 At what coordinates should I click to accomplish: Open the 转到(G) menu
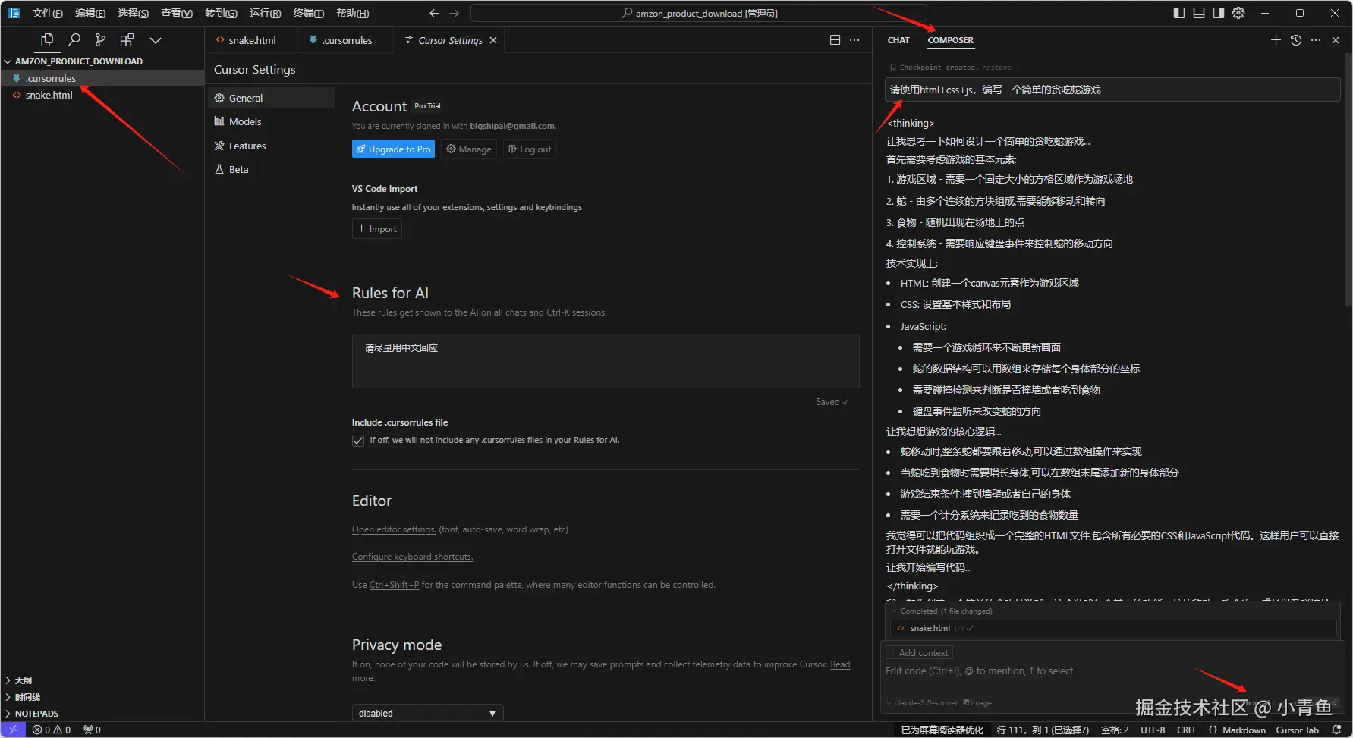pos(221,13)
